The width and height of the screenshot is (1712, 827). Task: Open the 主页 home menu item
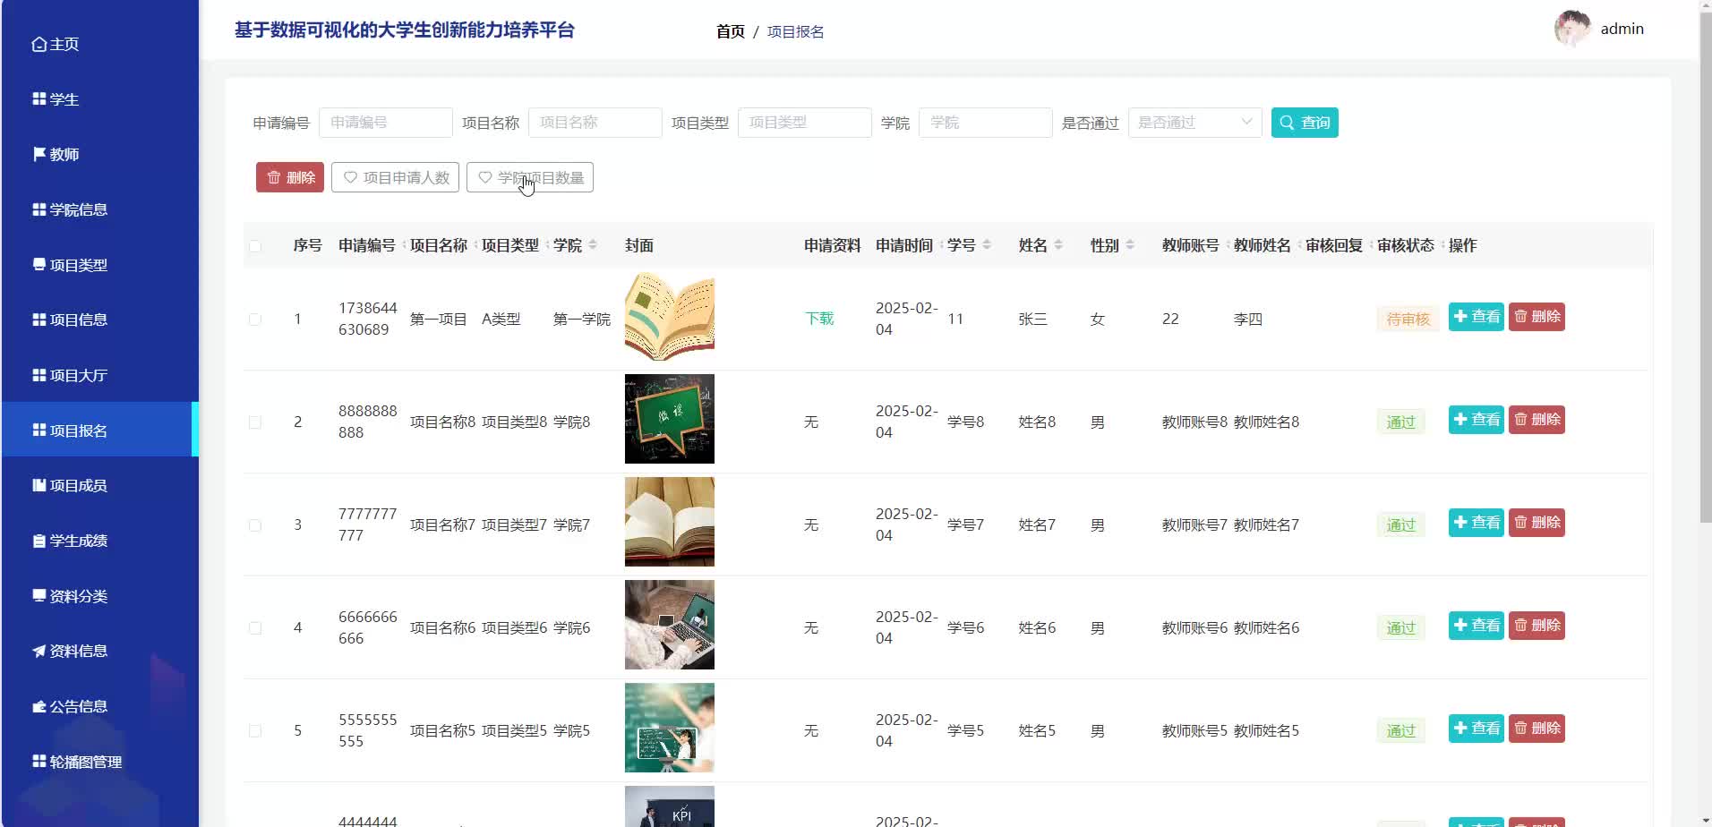click(x=56, y=44)
